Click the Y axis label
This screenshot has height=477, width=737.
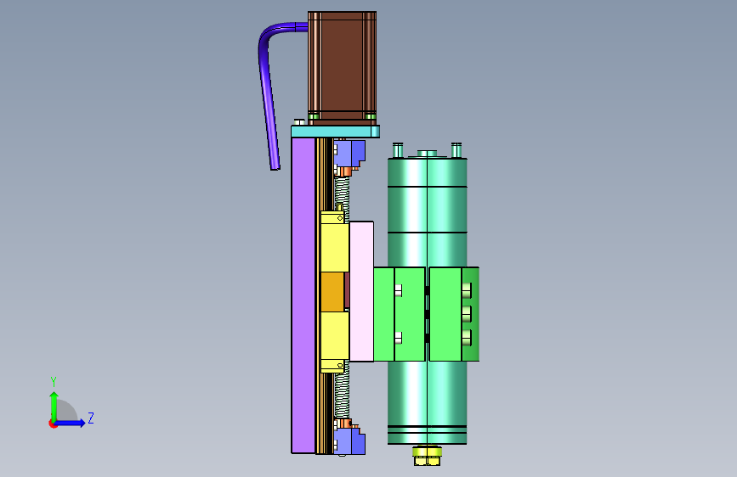54,382
